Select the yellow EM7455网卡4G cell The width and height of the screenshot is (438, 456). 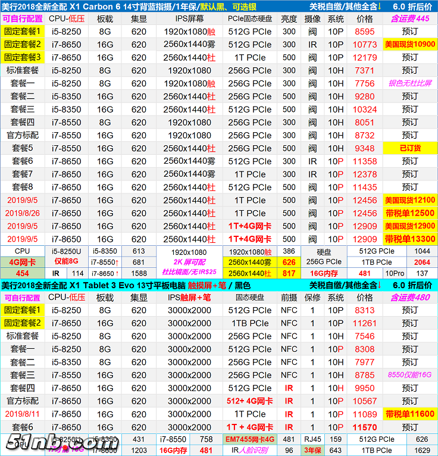pyautogui.click(x=249, y=440)
